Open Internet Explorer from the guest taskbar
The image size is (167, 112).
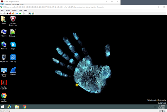click(x=9, y=107)
